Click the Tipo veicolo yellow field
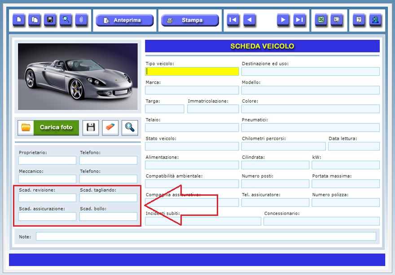This screenshot has height=275, width=395. coord(192,71)
